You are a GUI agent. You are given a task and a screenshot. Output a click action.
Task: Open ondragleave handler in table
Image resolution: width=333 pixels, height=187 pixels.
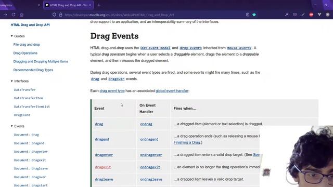(151, 179)
